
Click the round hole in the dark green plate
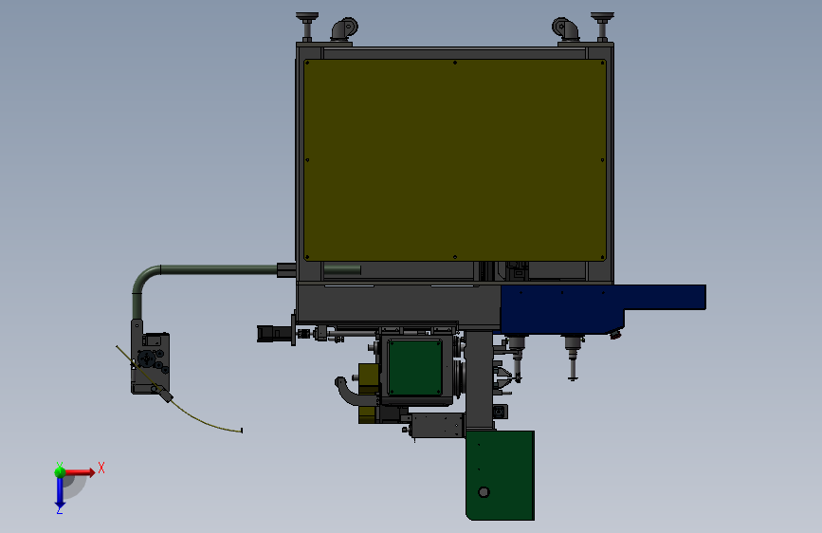(x=484, y=492)
